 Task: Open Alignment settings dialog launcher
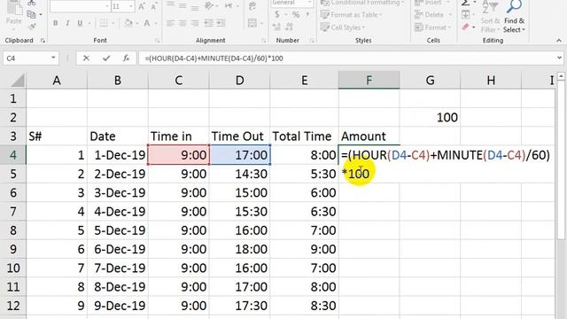pos(264,41)
